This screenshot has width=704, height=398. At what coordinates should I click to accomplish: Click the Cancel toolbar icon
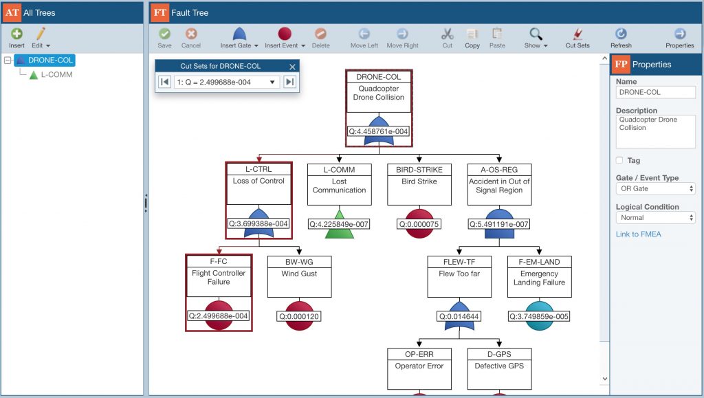pyautogui.click(x=191, y=34)
